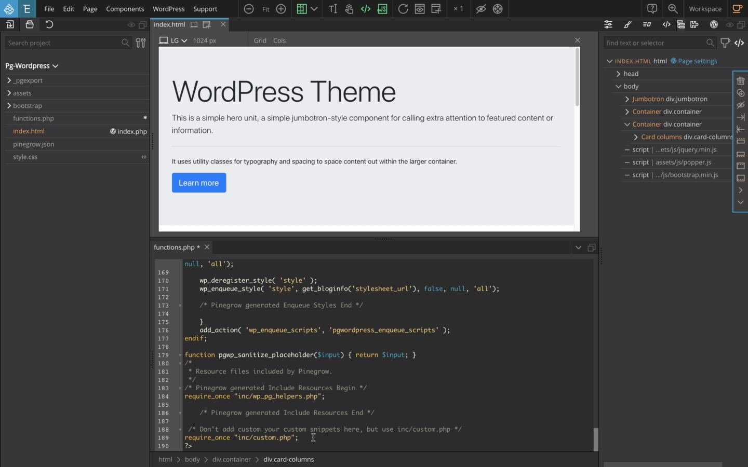Click the find text or selector field

click(x=654, y=43)
